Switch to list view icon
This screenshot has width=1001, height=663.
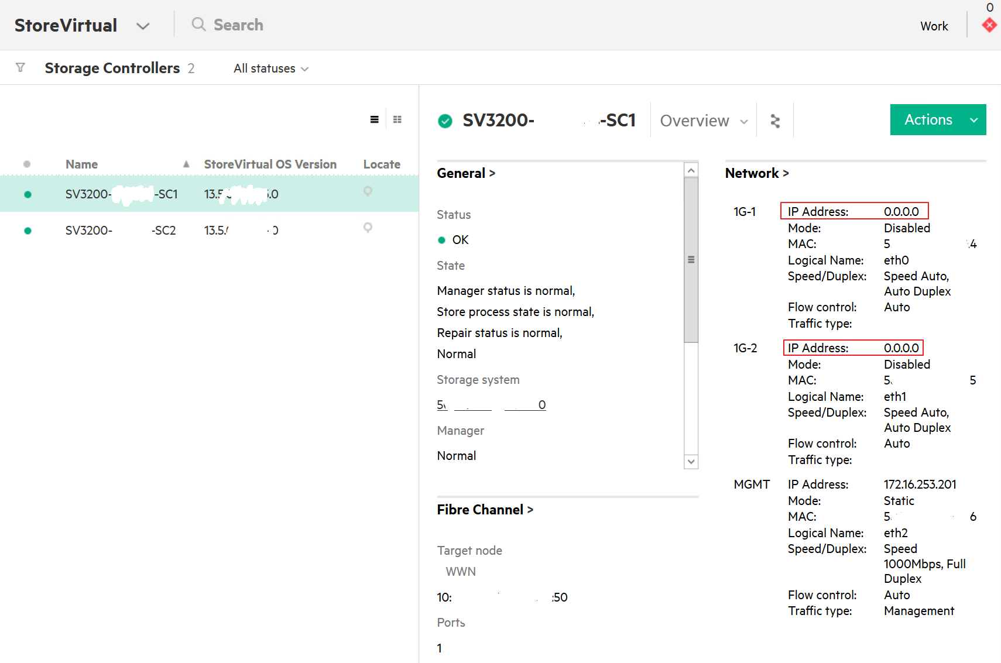click(x=375, y=119)
